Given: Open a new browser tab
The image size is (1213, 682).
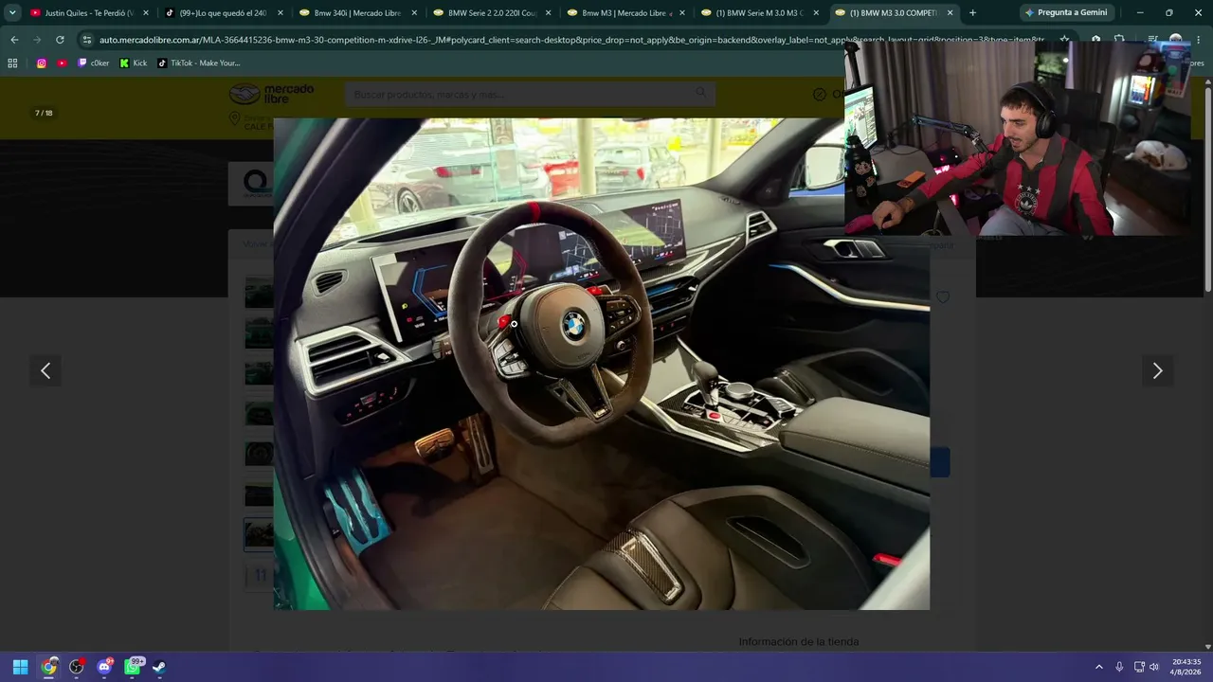Looking at the screenshot, I should [972, 13].
